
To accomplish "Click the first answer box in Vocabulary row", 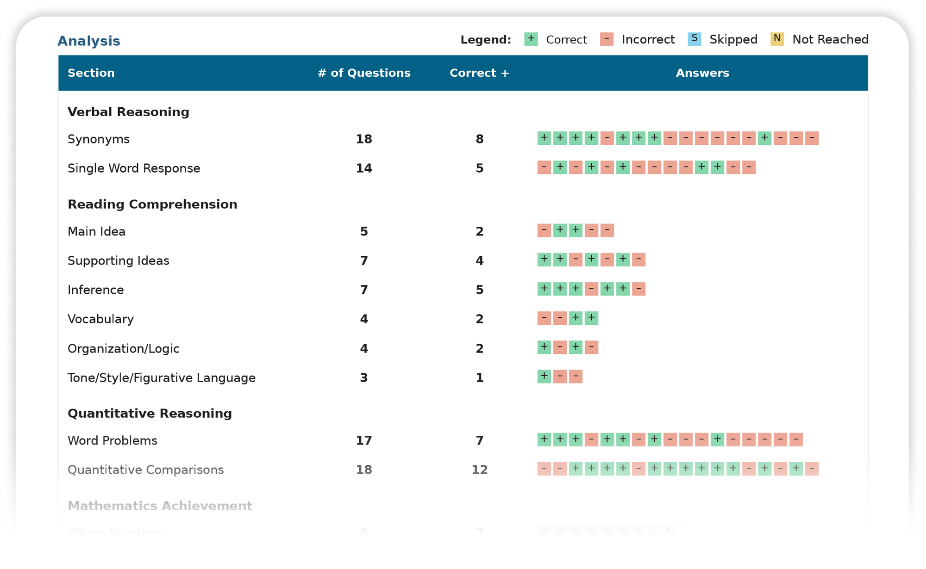I will pos(544,318).
